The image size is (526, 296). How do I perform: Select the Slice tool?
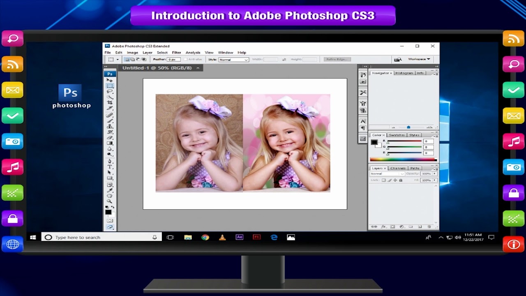[x=110, y=108]
